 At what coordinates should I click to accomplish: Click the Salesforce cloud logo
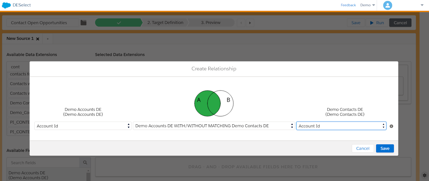click(6, 5)
